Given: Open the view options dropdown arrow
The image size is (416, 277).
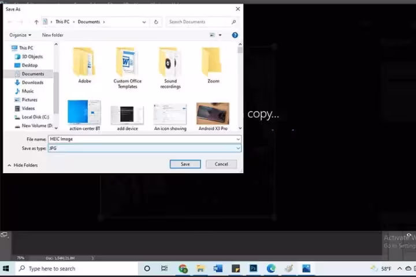Looking at the screenshot, I should [220, 35].
